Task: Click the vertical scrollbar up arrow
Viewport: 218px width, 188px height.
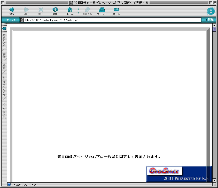Action: 214,25
